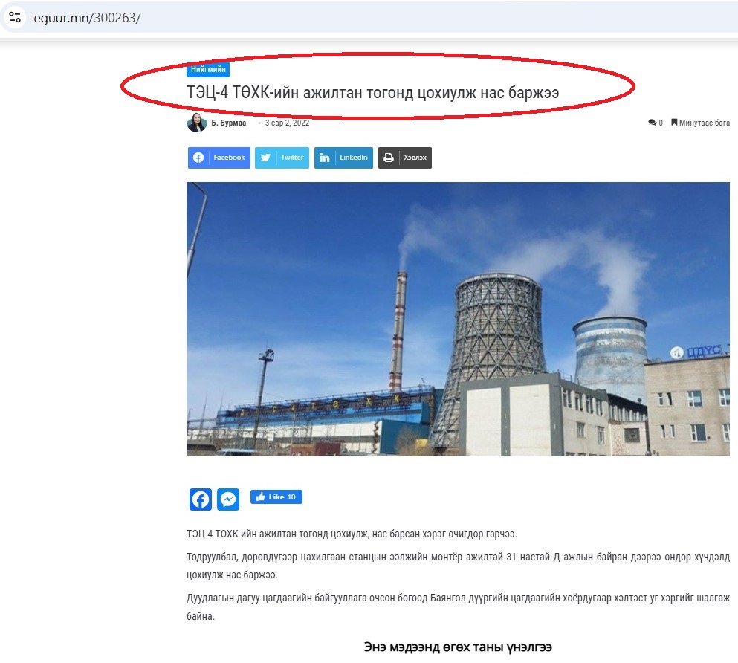This screenshot has width=738, height=663.
Task: Click the Twitter bird icon
Action: point(265,158)
